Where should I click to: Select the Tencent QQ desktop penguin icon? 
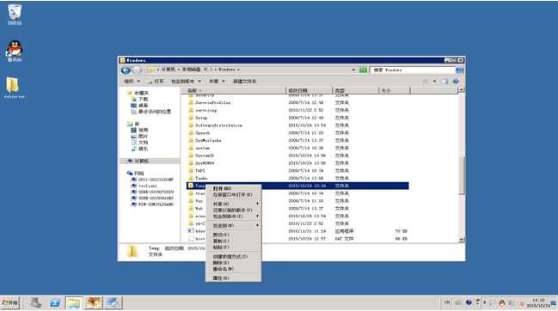[x=15, y=51]
